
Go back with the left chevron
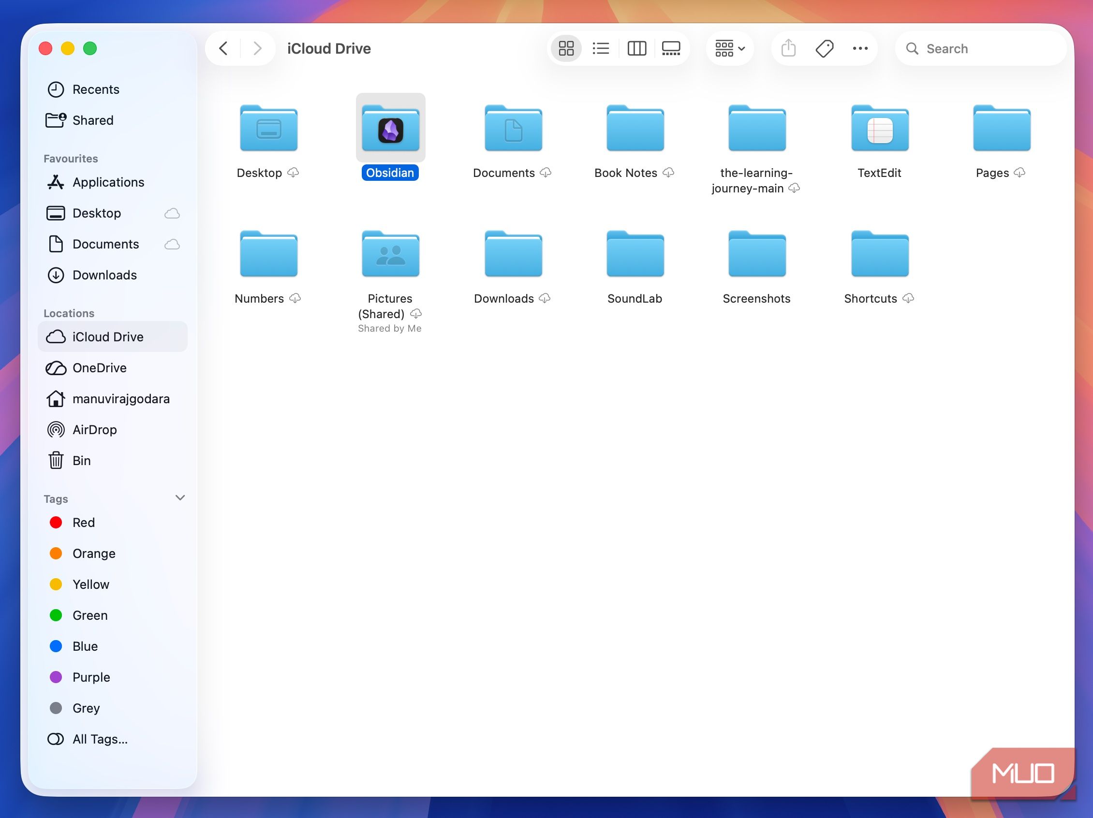click(223, 48)
